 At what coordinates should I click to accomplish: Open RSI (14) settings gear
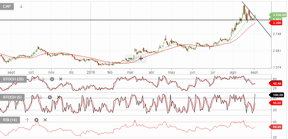pos(36,120)
